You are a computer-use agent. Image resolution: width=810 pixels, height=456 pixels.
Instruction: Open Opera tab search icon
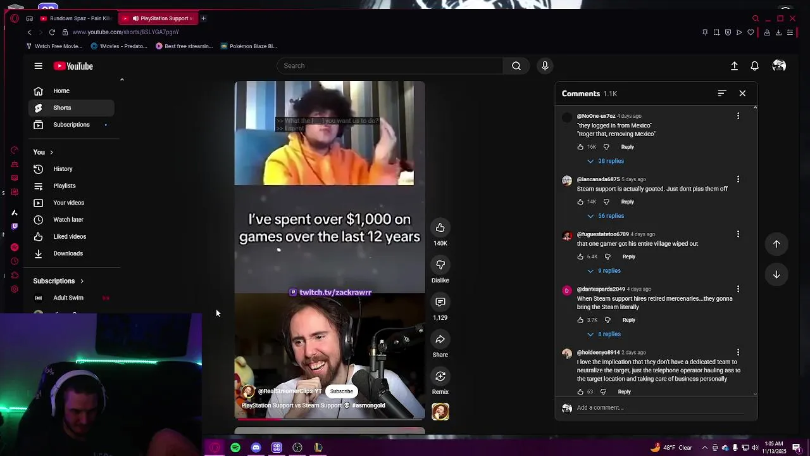click(x=756, y=18)
